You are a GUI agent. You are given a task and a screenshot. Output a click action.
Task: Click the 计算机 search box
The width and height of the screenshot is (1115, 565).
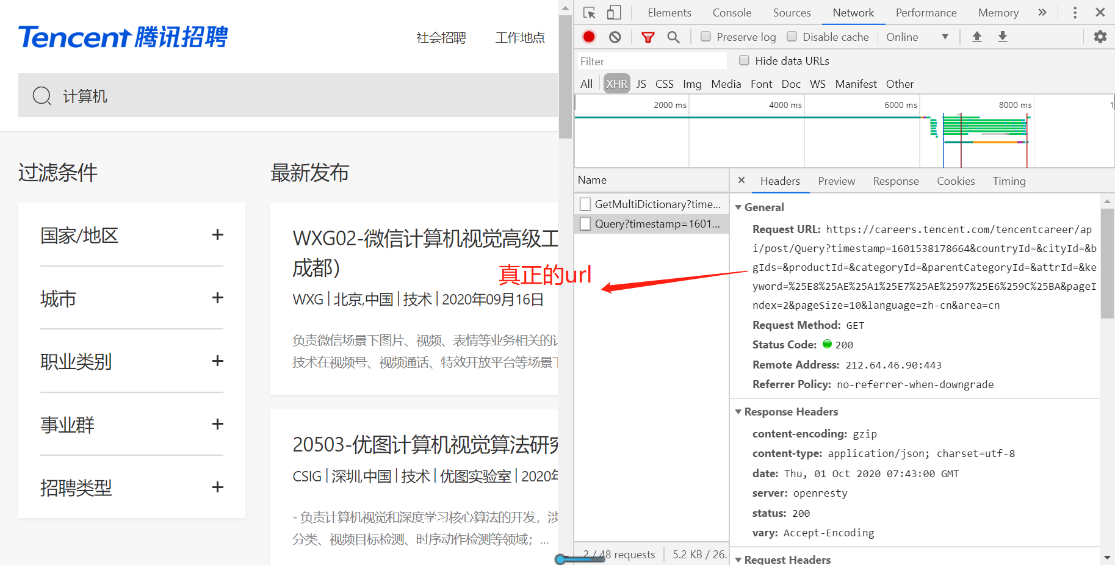288,95
